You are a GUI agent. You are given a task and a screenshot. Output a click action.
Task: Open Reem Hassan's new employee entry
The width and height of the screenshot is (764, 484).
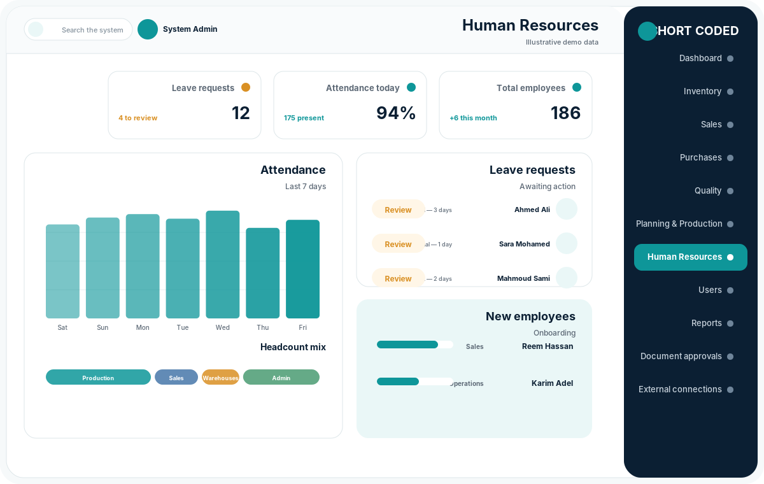(475, 346)
